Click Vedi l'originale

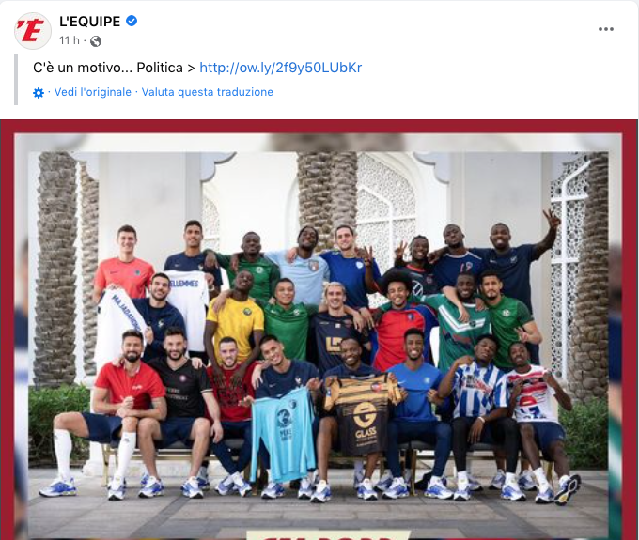[92, 92]
